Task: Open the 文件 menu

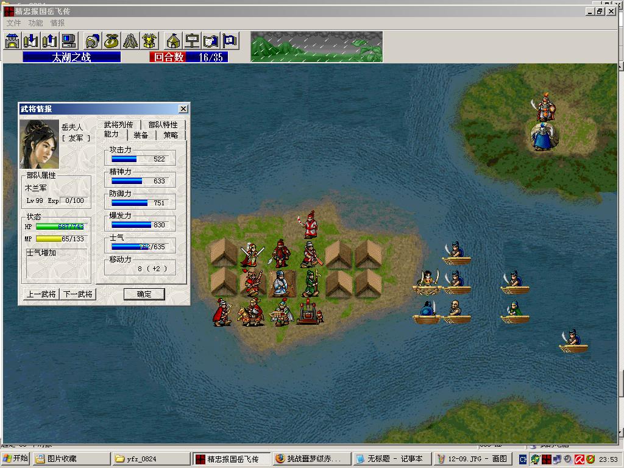Action: point(13,23)
